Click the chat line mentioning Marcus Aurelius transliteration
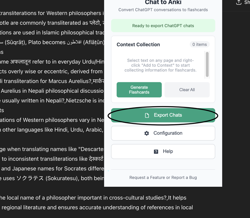 pos(52,81)
